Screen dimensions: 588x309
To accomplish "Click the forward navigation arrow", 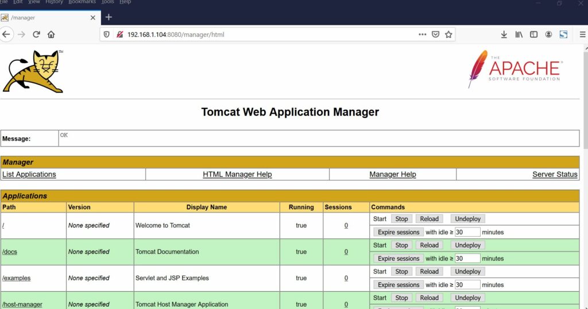I will coord(21,34).
